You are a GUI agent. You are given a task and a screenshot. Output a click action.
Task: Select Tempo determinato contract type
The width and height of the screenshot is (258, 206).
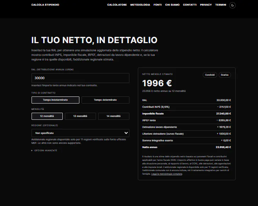tap(105, 100)
